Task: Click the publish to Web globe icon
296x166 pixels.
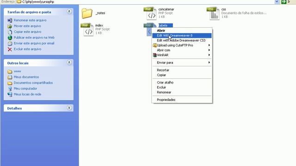Action: click(x=10, y=38)
